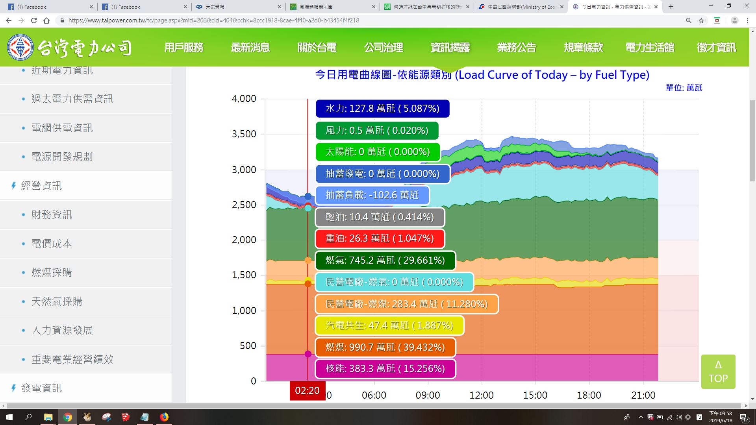
Task: Click the 燃煤 990.7 tooltip entry
Action: [385, 347]
